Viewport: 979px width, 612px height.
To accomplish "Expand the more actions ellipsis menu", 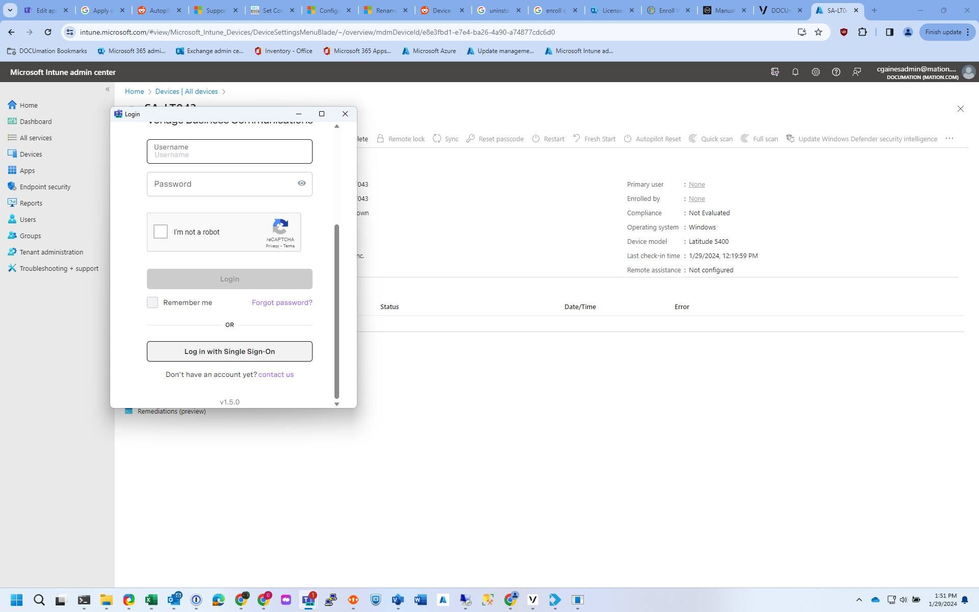I will pyautogui.click(x=949, y=139).
